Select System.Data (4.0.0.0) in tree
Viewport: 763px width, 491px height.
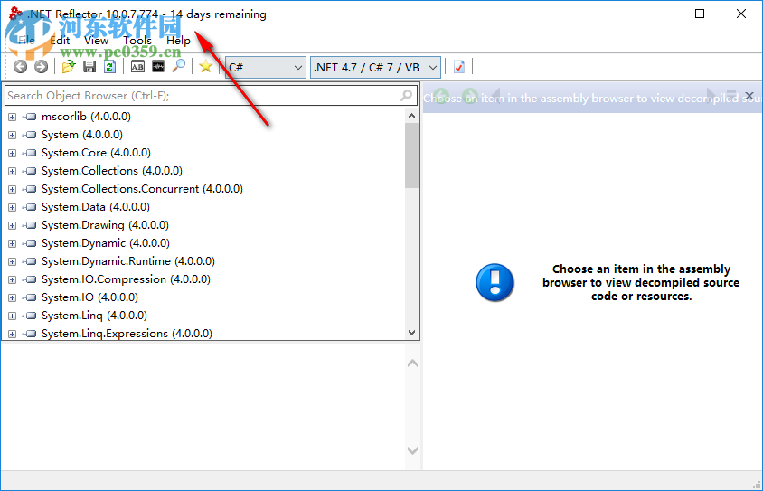[96, 207]
